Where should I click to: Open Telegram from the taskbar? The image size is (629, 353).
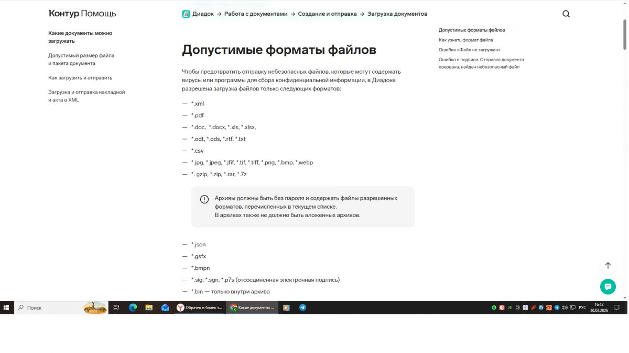(302, 308)
